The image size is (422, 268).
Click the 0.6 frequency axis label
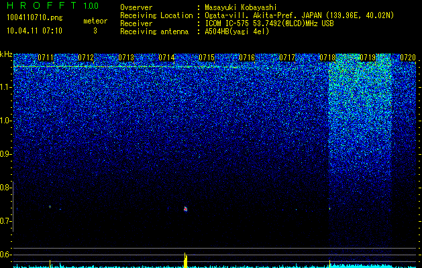click(x=6, y=255)
